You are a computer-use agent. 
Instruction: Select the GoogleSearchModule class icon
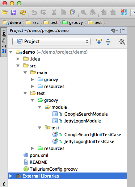point(55,114)
